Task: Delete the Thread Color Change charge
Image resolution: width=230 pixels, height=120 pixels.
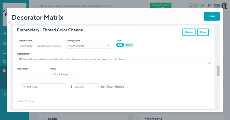Action: (189, 32)
